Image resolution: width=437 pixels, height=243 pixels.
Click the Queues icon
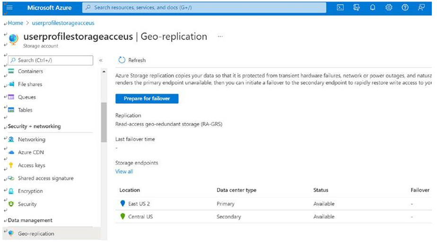coord(11,97)
